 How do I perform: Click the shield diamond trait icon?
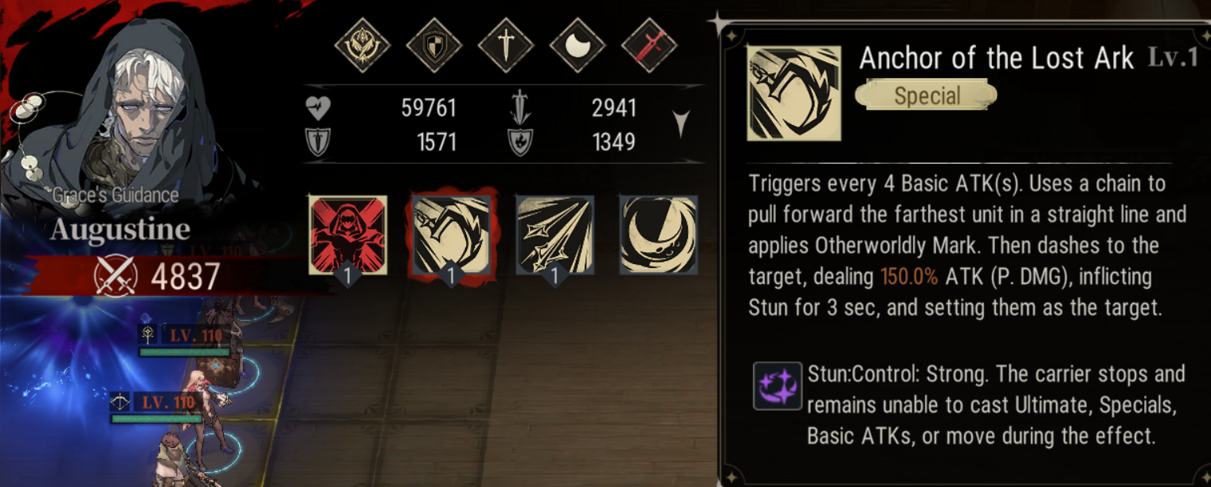click(x=434, y=45)
